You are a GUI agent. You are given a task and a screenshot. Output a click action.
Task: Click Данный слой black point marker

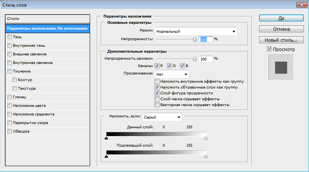point(107,138)
